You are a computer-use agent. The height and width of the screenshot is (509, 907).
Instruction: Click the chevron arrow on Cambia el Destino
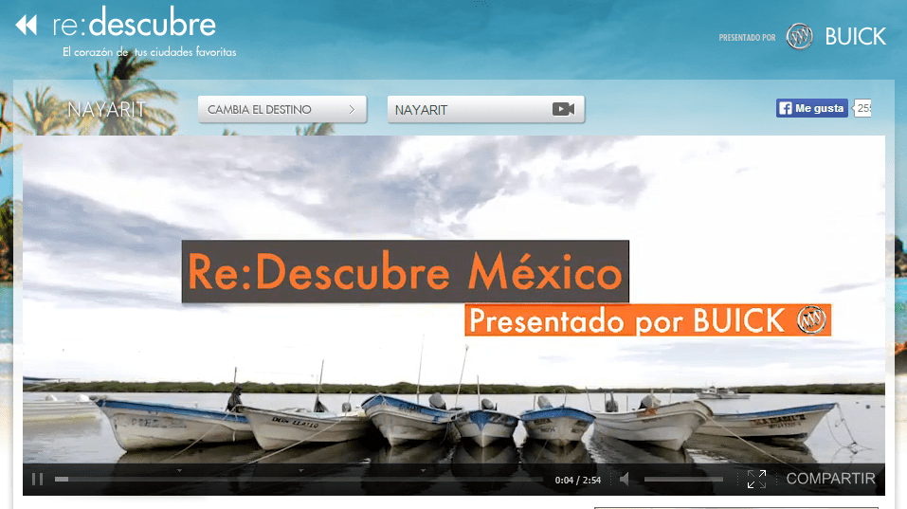tap(353, 110)
